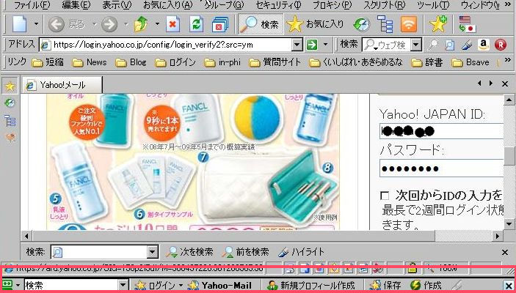Open history with the clock globe toolbar icon
Screen dimensions: 516x293
(361, 24)
